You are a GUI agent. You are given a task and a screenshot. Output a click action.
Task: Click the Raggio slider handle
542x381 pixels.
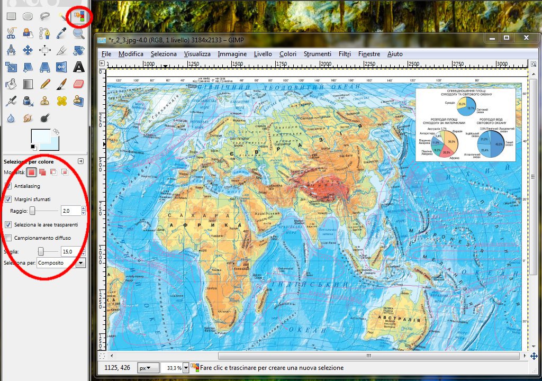pyautogui.click(x=32, y=211)
